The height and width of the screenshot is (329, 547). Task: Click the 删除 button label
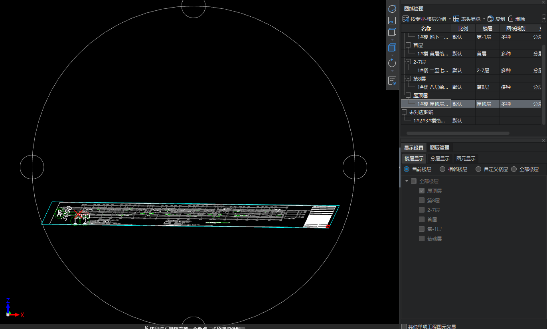[520, 19]
